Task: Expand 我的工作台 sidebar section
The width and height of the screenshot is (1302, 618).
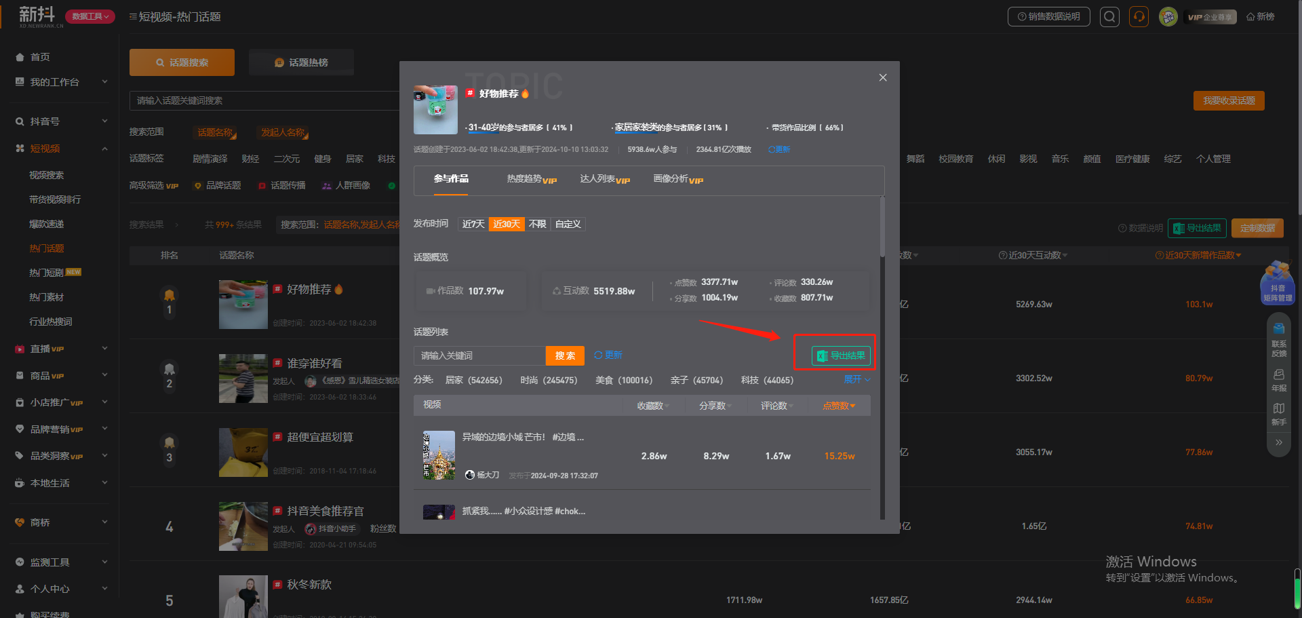Action: pyautogui.click(x=61, y=82)
